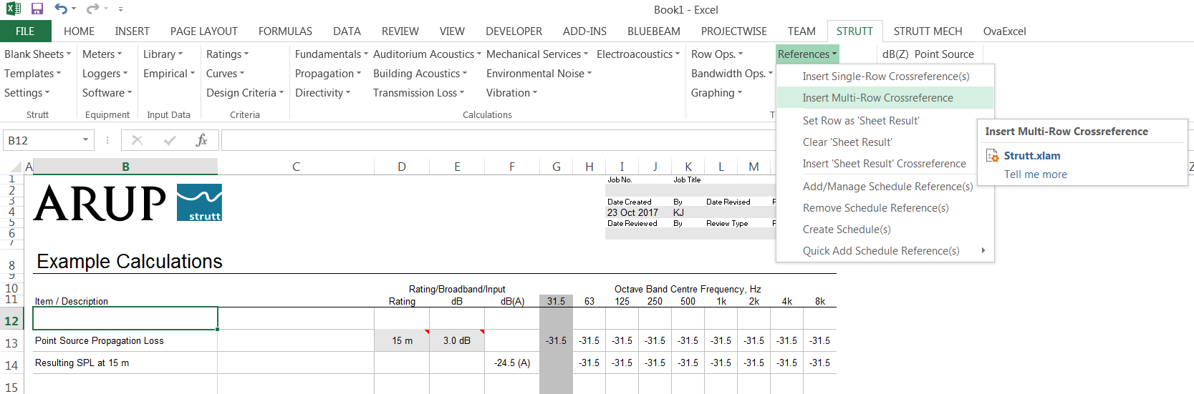1194x394 pixels.
Task: Open the Insert Function fx button
Action: click(x=201, y=140)
